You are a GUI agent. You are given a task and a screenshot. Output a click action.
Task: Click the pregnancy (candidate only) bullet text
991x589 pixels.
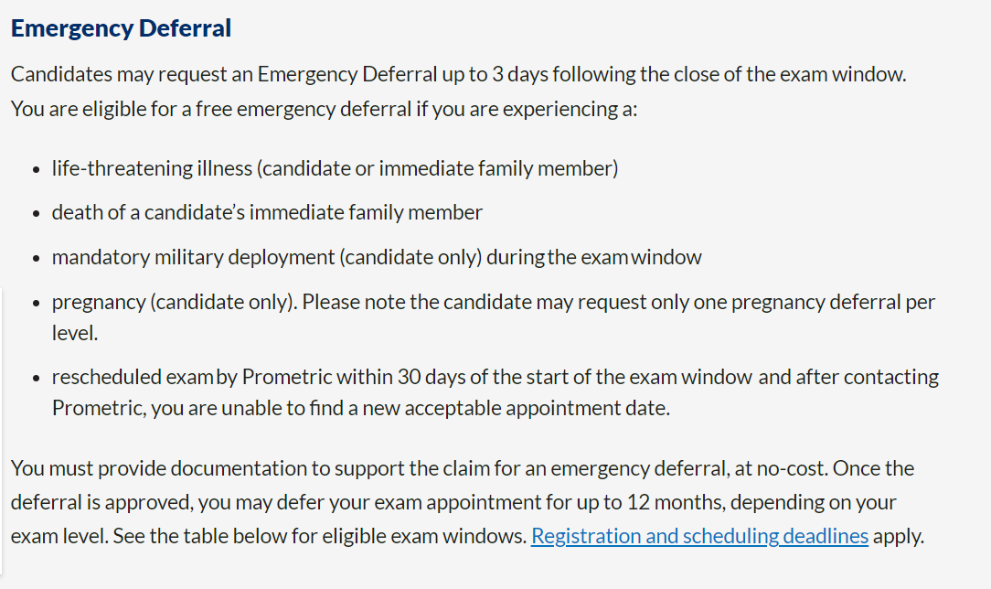coord(493,302)
